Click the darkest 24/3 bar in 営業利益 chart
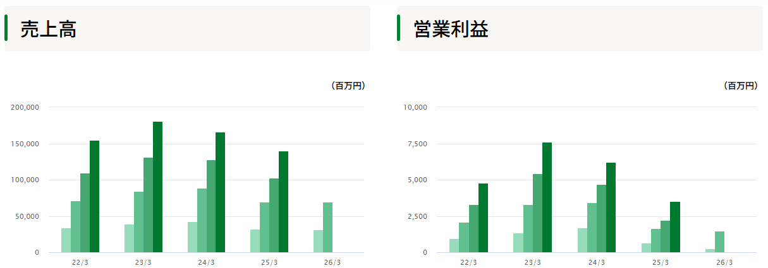This screenshot has height=268, width=768. pyautogui.click(x=611, y=207)
